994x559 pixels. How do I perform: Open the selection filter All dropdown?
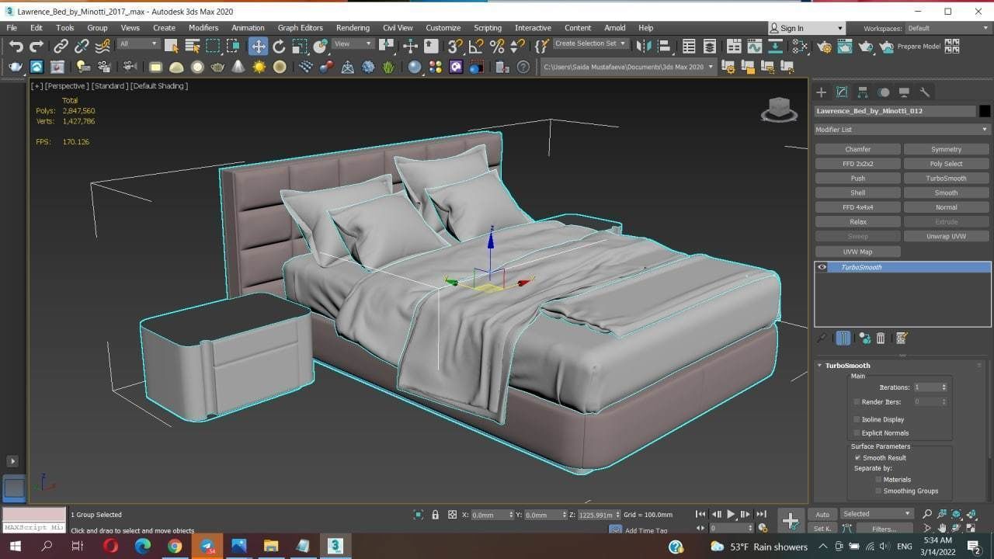[x=138, y=44]
